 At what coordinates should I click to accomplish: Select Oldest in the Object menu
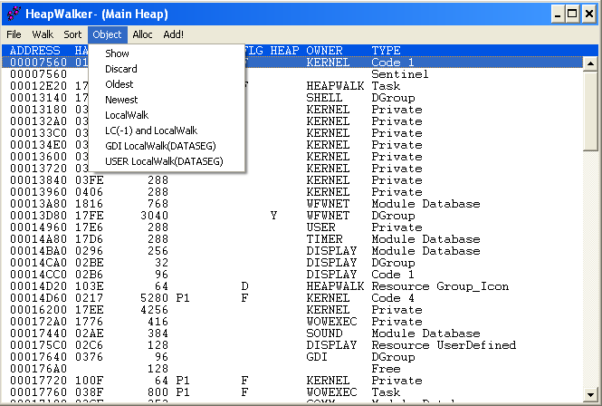(167, 84)
